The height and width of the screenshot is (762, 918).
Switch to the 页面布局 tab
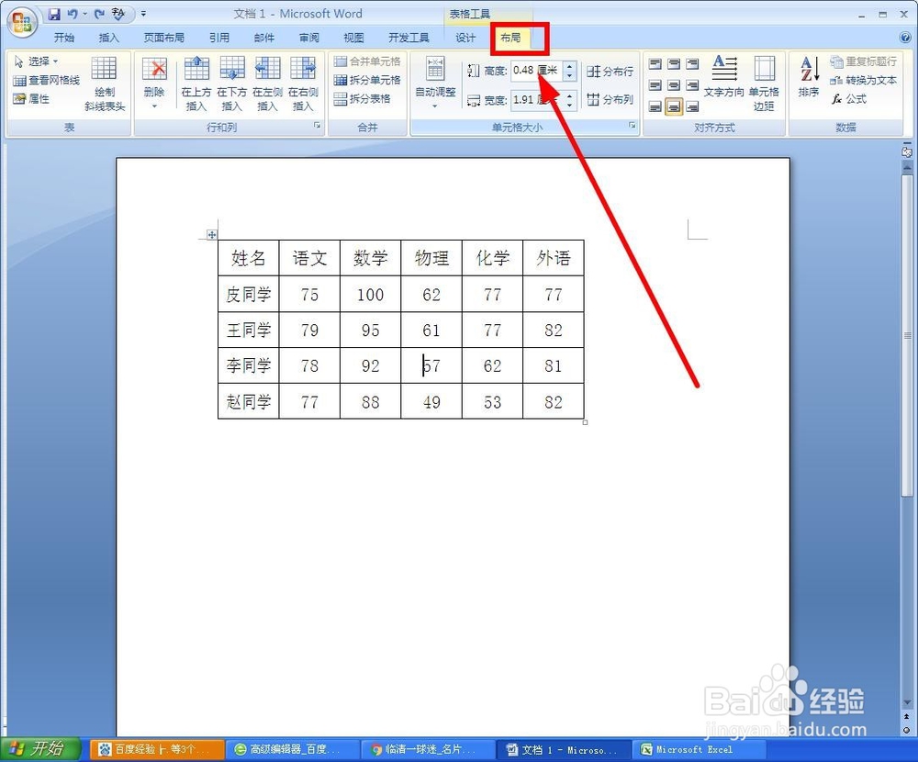click(164, 38)
